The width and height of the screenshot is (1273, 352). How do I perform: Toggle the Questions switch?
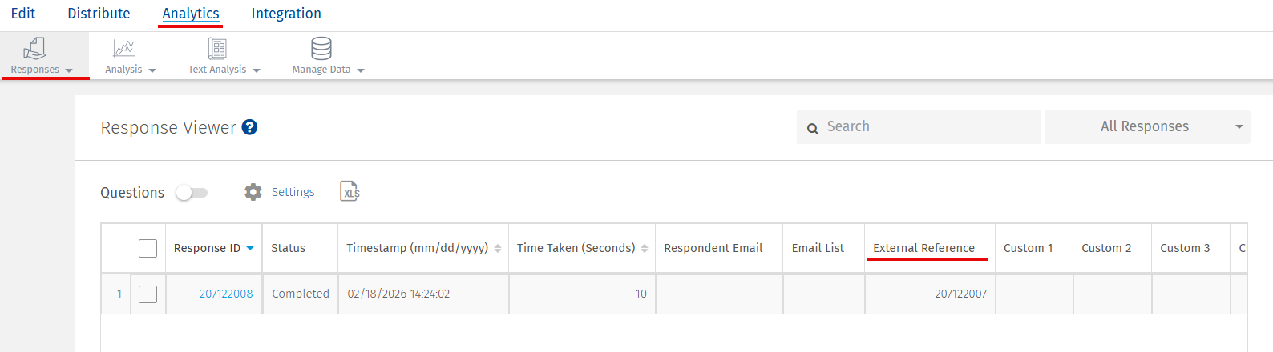click(x=192, y=193)
